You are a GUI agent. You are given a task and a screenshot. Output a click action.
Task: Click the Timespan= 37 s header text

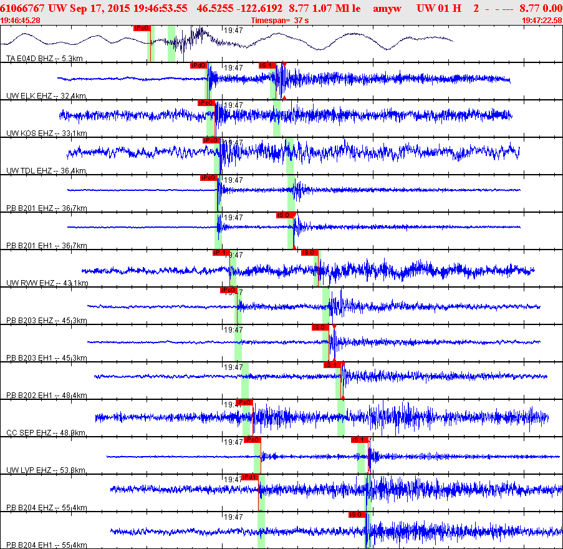280,21
